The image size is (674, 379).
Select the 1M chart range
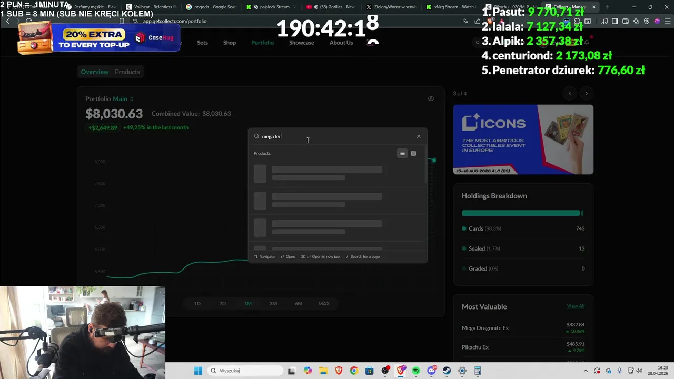[x=248, y=303]
